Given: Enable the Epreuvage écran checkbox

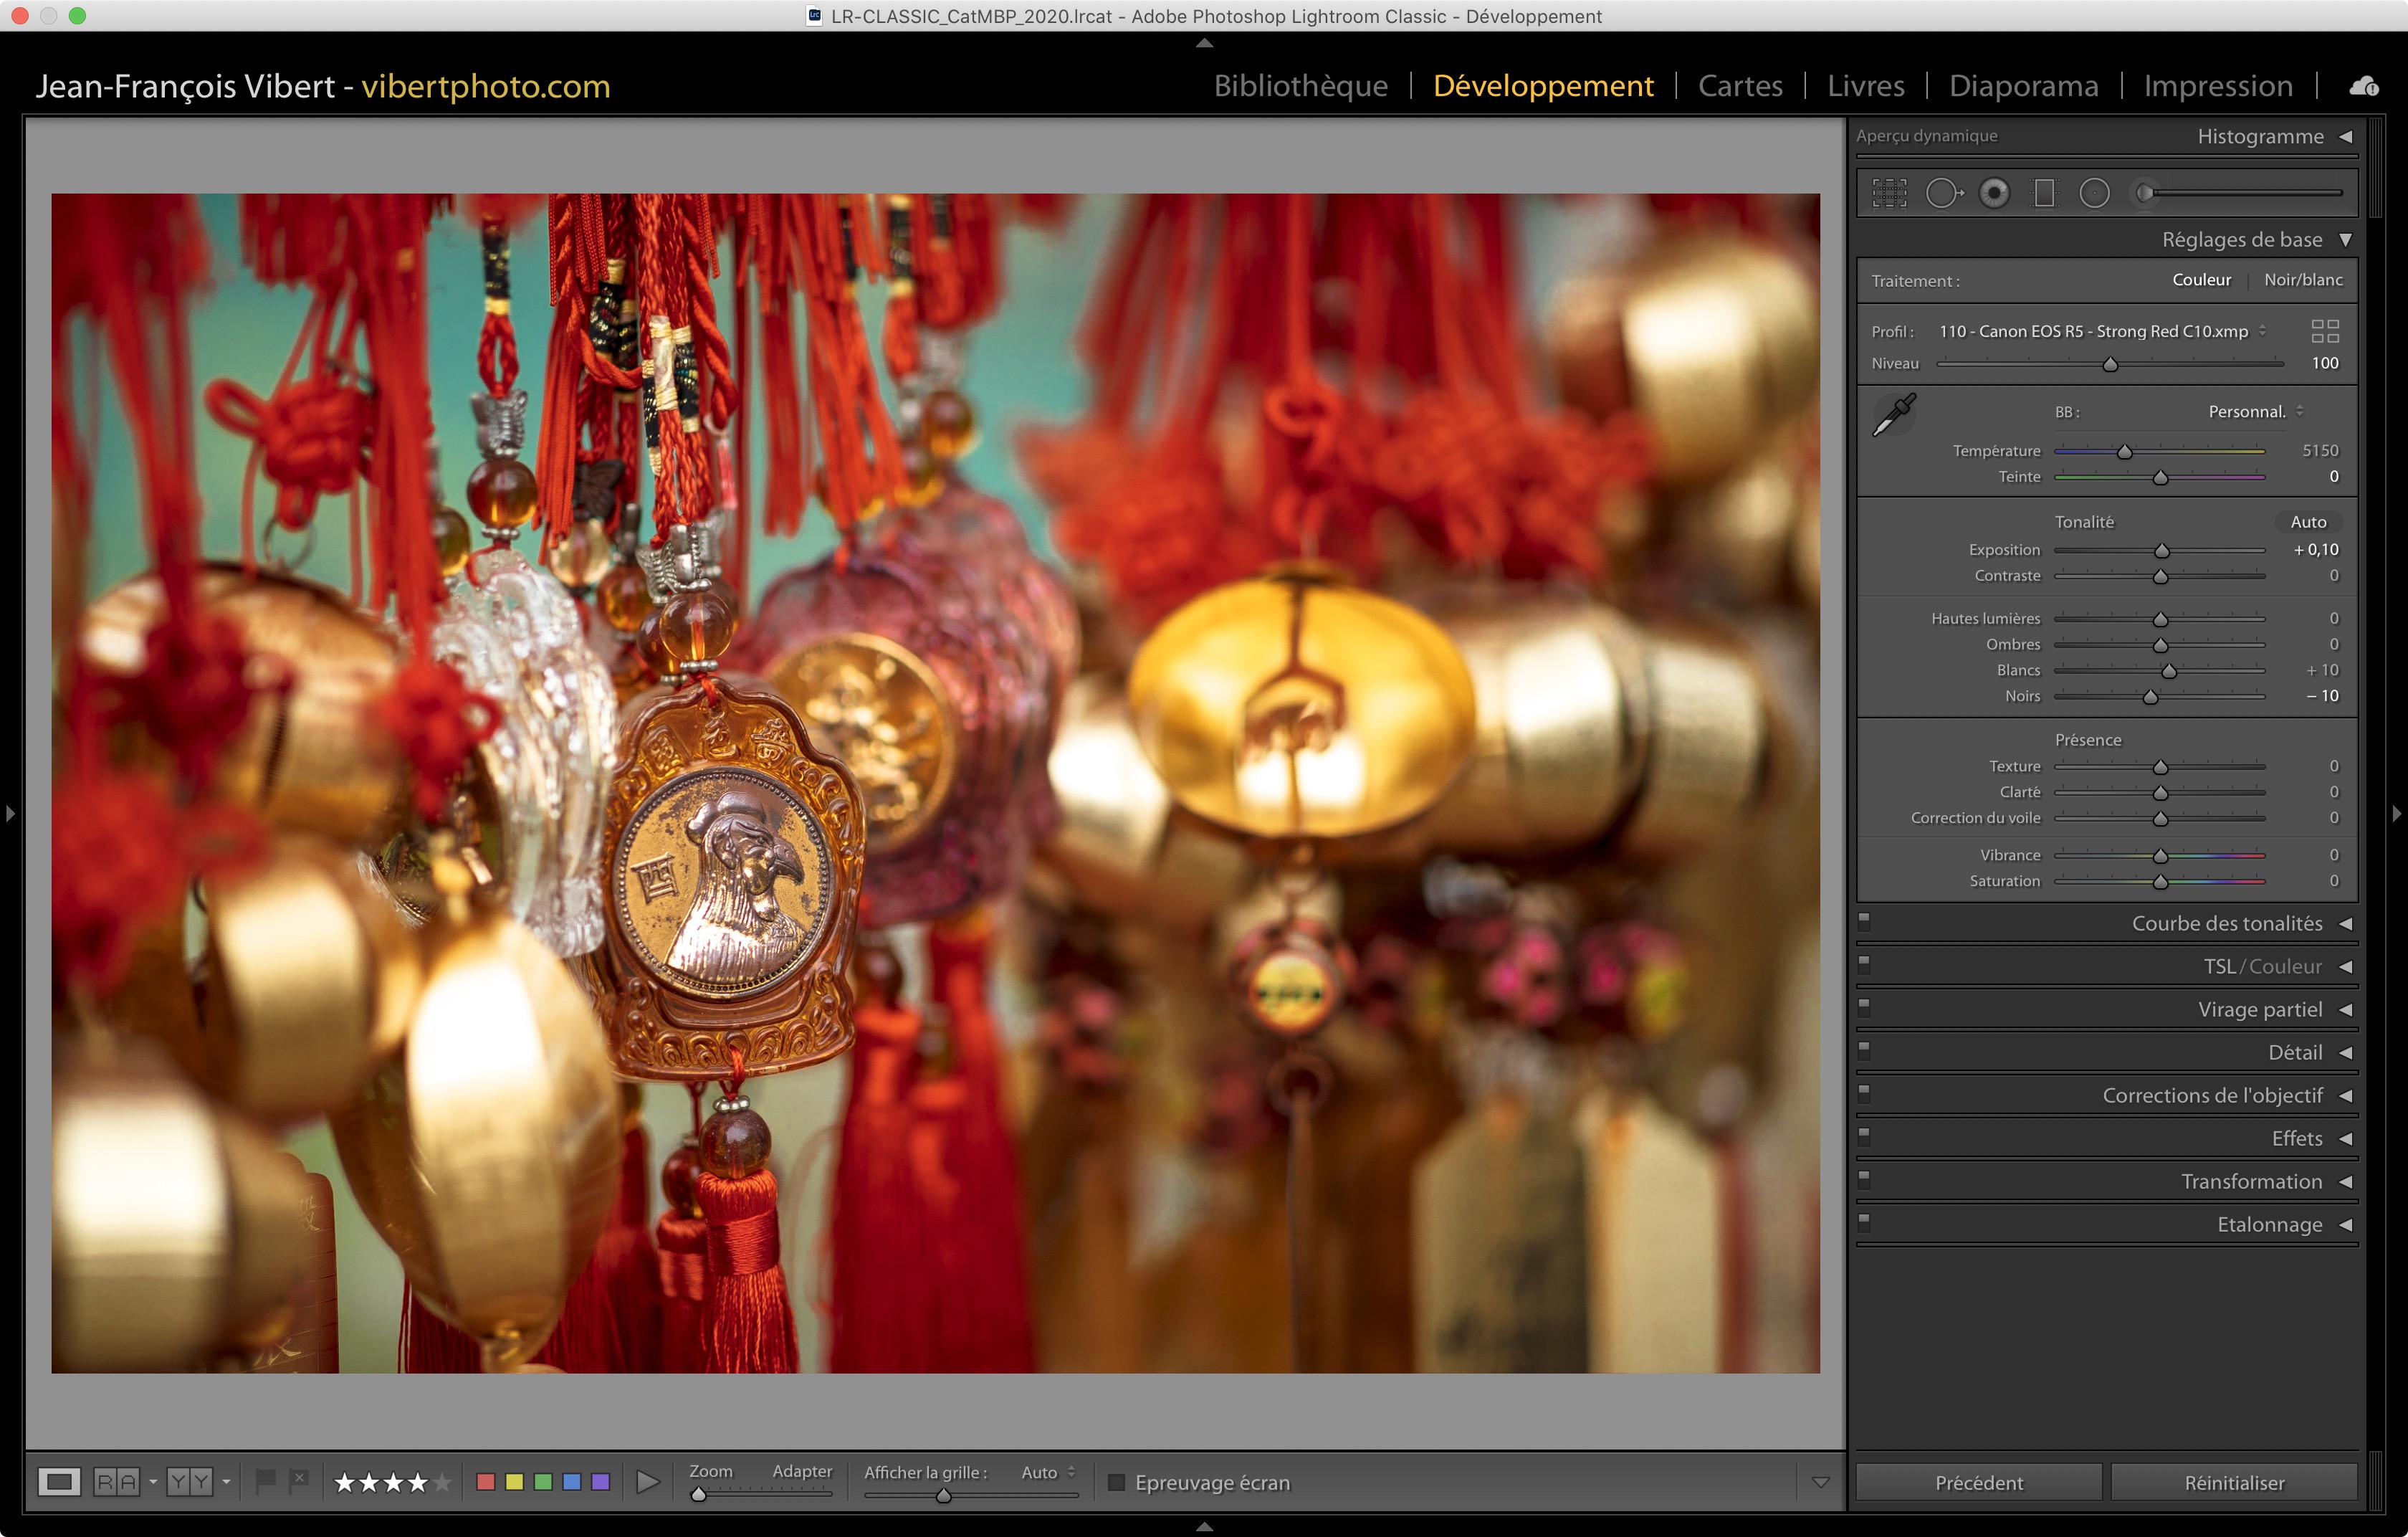Looking at the screenshot, I should [1117, 1482].
